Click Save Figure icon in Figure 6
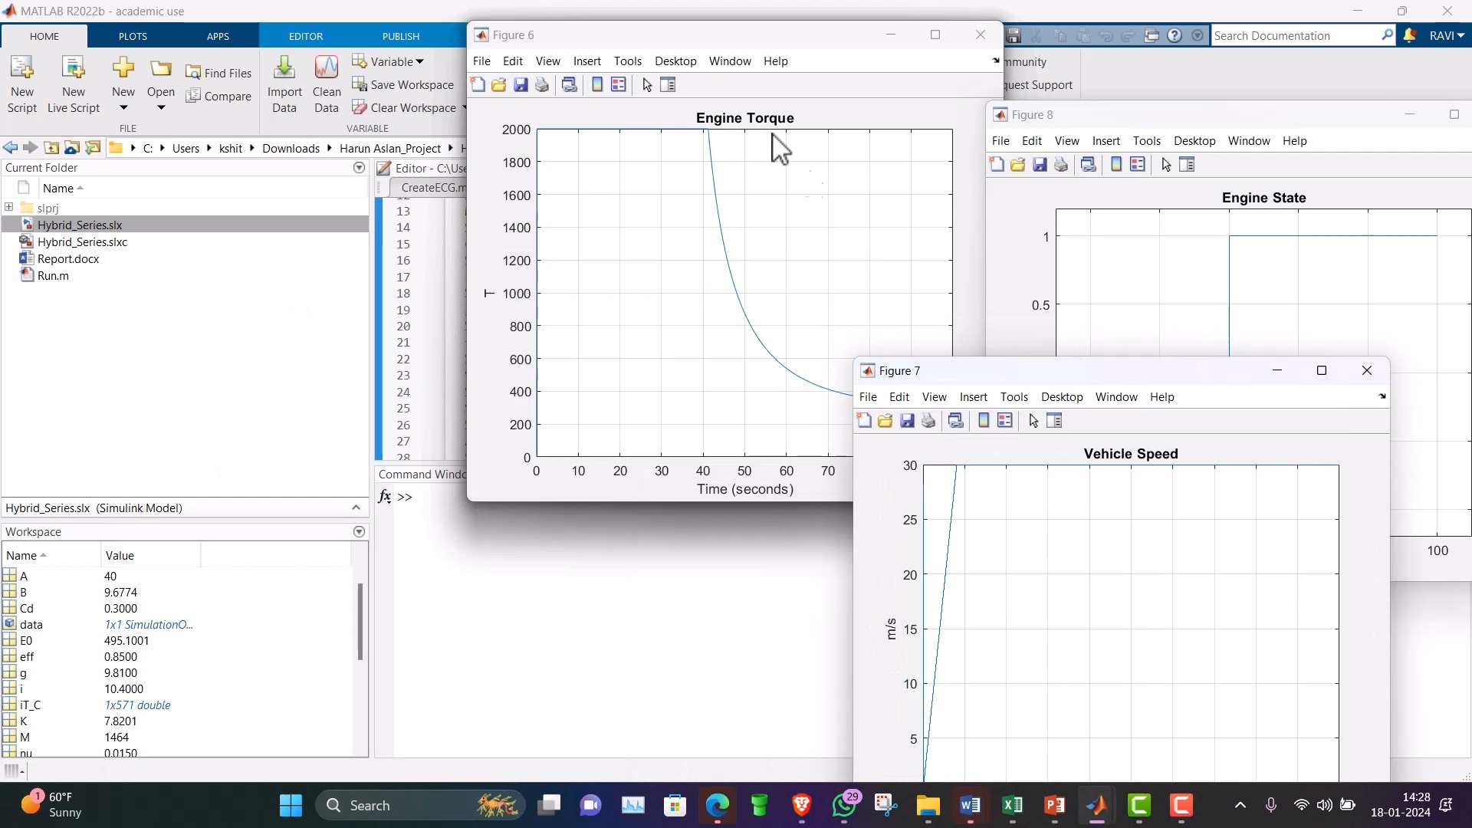The image size is (1472, 828). pos(521,85)
